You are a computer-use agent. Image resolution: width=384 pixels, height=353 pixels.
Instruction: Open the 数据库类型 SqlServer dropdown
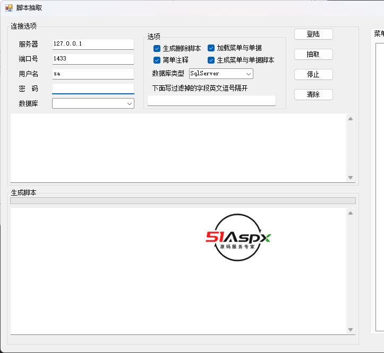click(221, 74)
